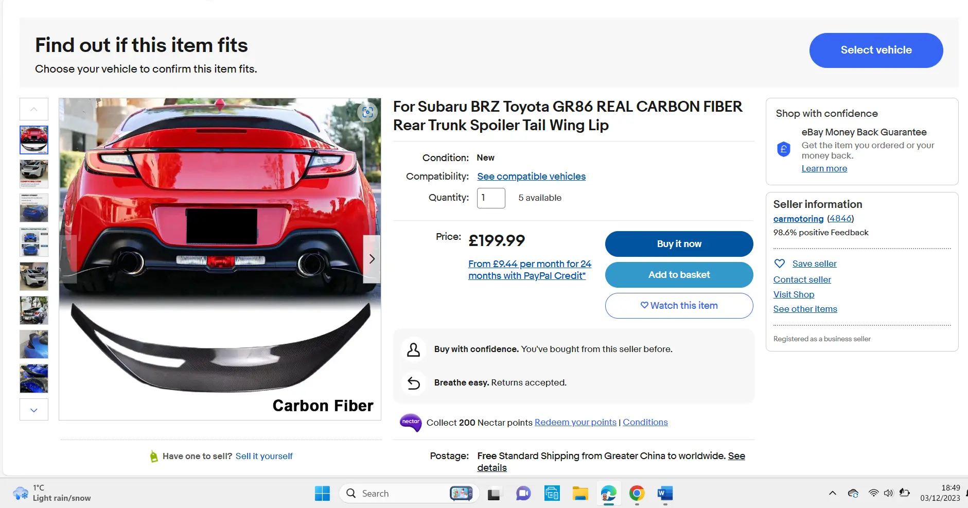Image resolution: width=968 pixels, height=508 pixels.
Task: Watch this item
Action: pyautogui.click(x=679, y=306)
